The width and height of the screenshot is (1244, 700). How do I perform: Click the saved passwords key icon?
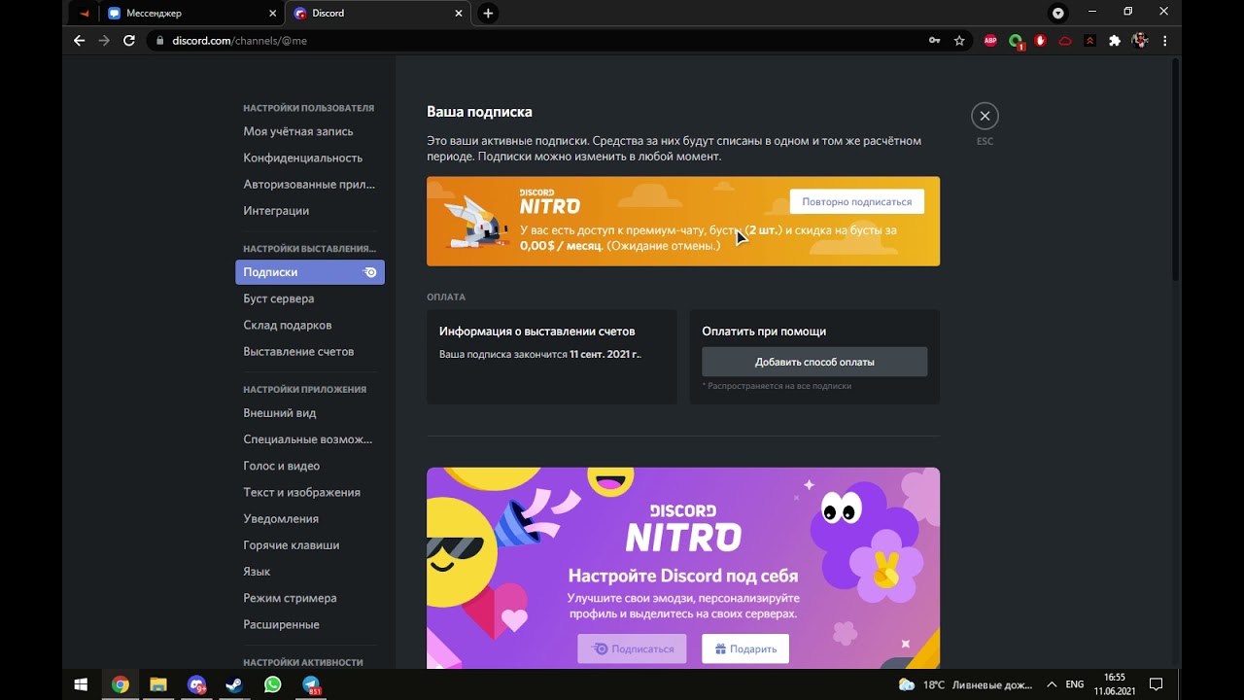click(x=934, y=41)
